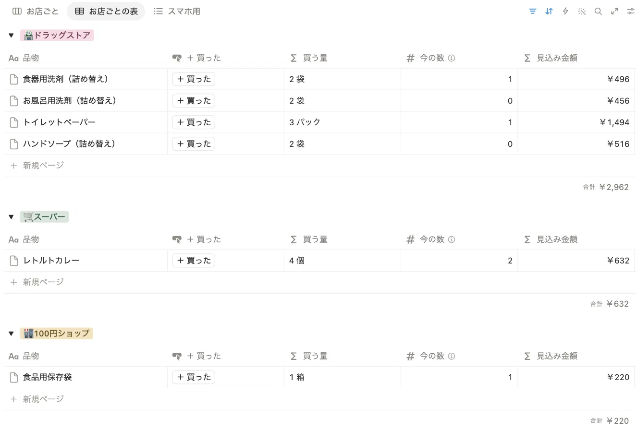Switch to the お店ごと board tab
This screenshot has height=430, width=636.
tap(36, 11)
